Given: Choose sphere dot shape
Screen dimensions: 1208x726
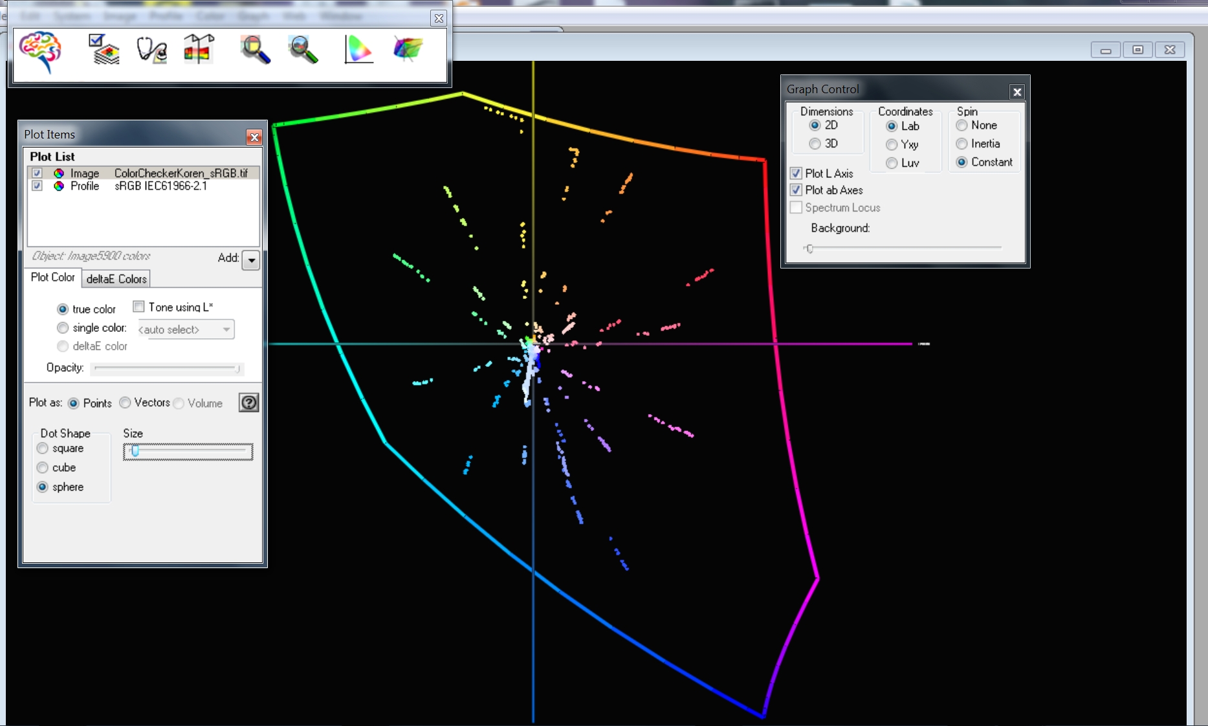Looking at the screenshot, I should (x=43, y=487).
